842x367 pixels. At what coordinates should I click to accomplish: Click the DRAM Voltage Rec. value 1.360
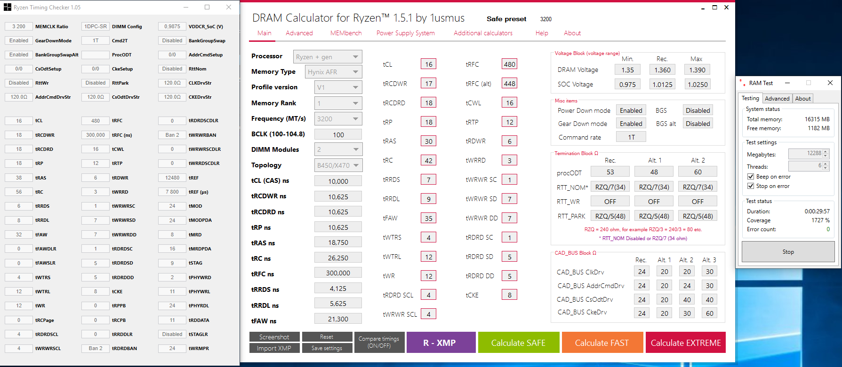click(x=662, y=70)
